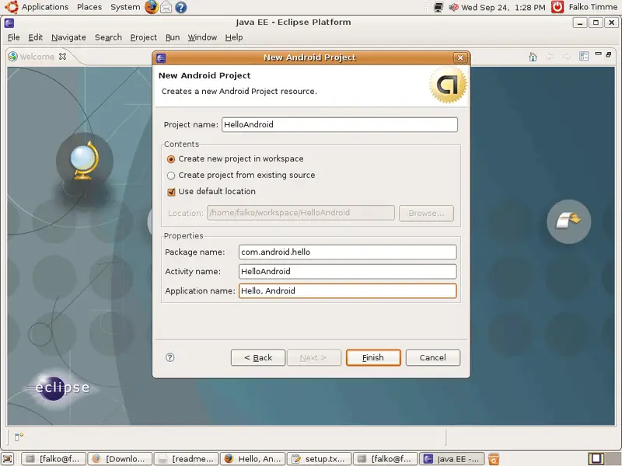The height and width of the screenshot is (466, 622).
Task: Open the Help launcher in top panel
Action: (x=181, y=8)
